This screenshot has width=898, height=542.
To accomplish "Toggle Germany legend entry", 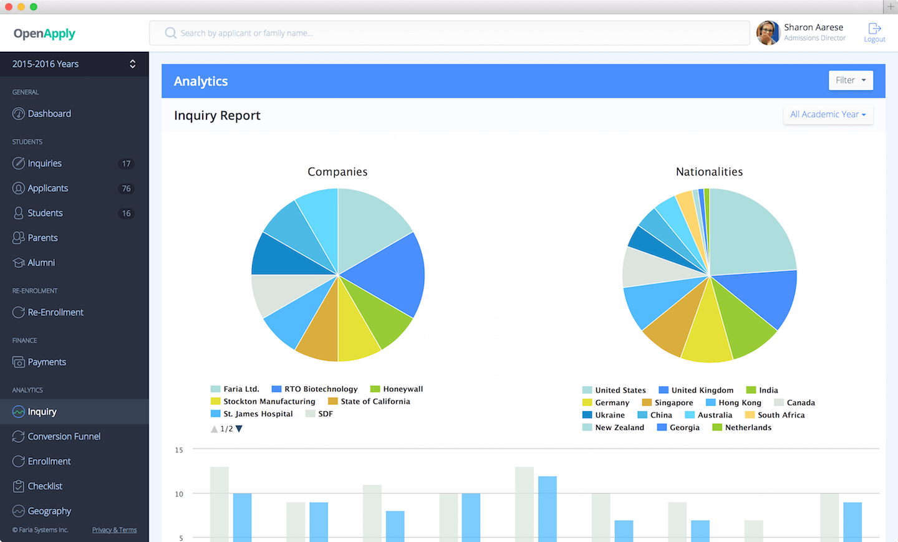I will [x=606, y=402].
